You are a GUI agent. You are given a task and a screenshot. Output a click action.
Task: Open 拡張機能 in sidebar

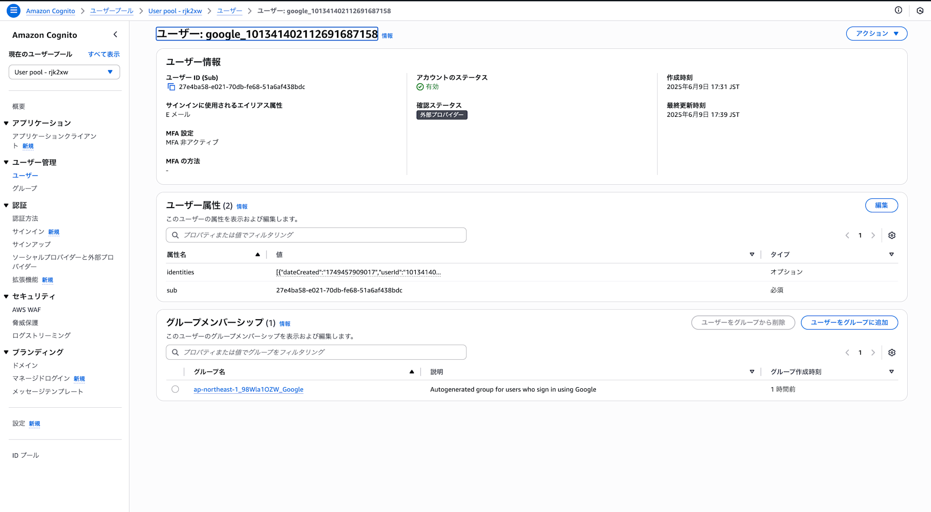coord(25,280)
